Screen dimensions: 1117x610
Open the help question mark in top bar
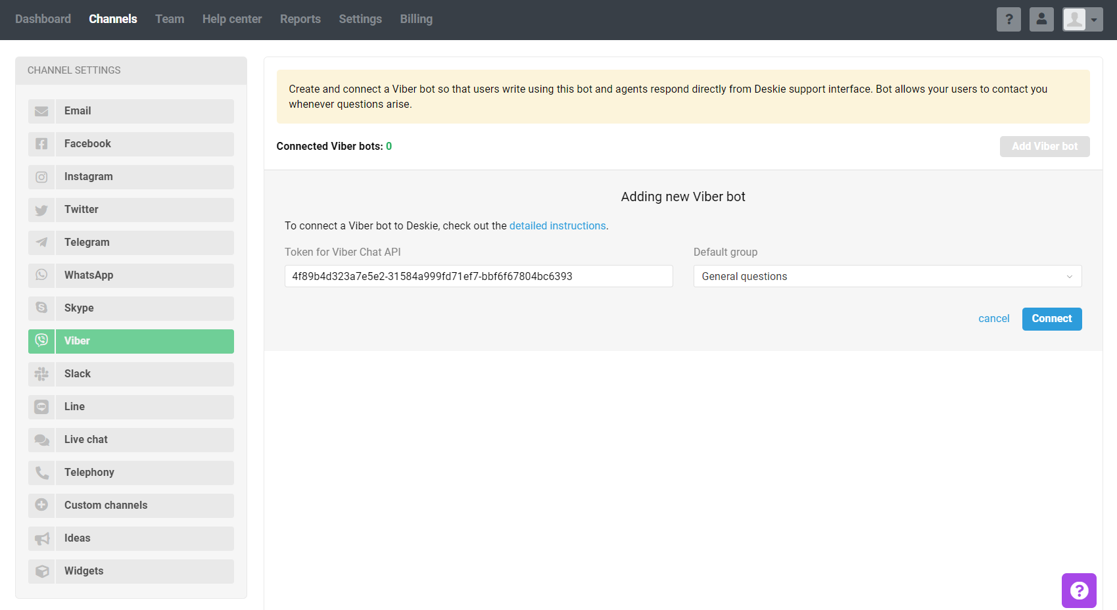[x=1009, y=20]
